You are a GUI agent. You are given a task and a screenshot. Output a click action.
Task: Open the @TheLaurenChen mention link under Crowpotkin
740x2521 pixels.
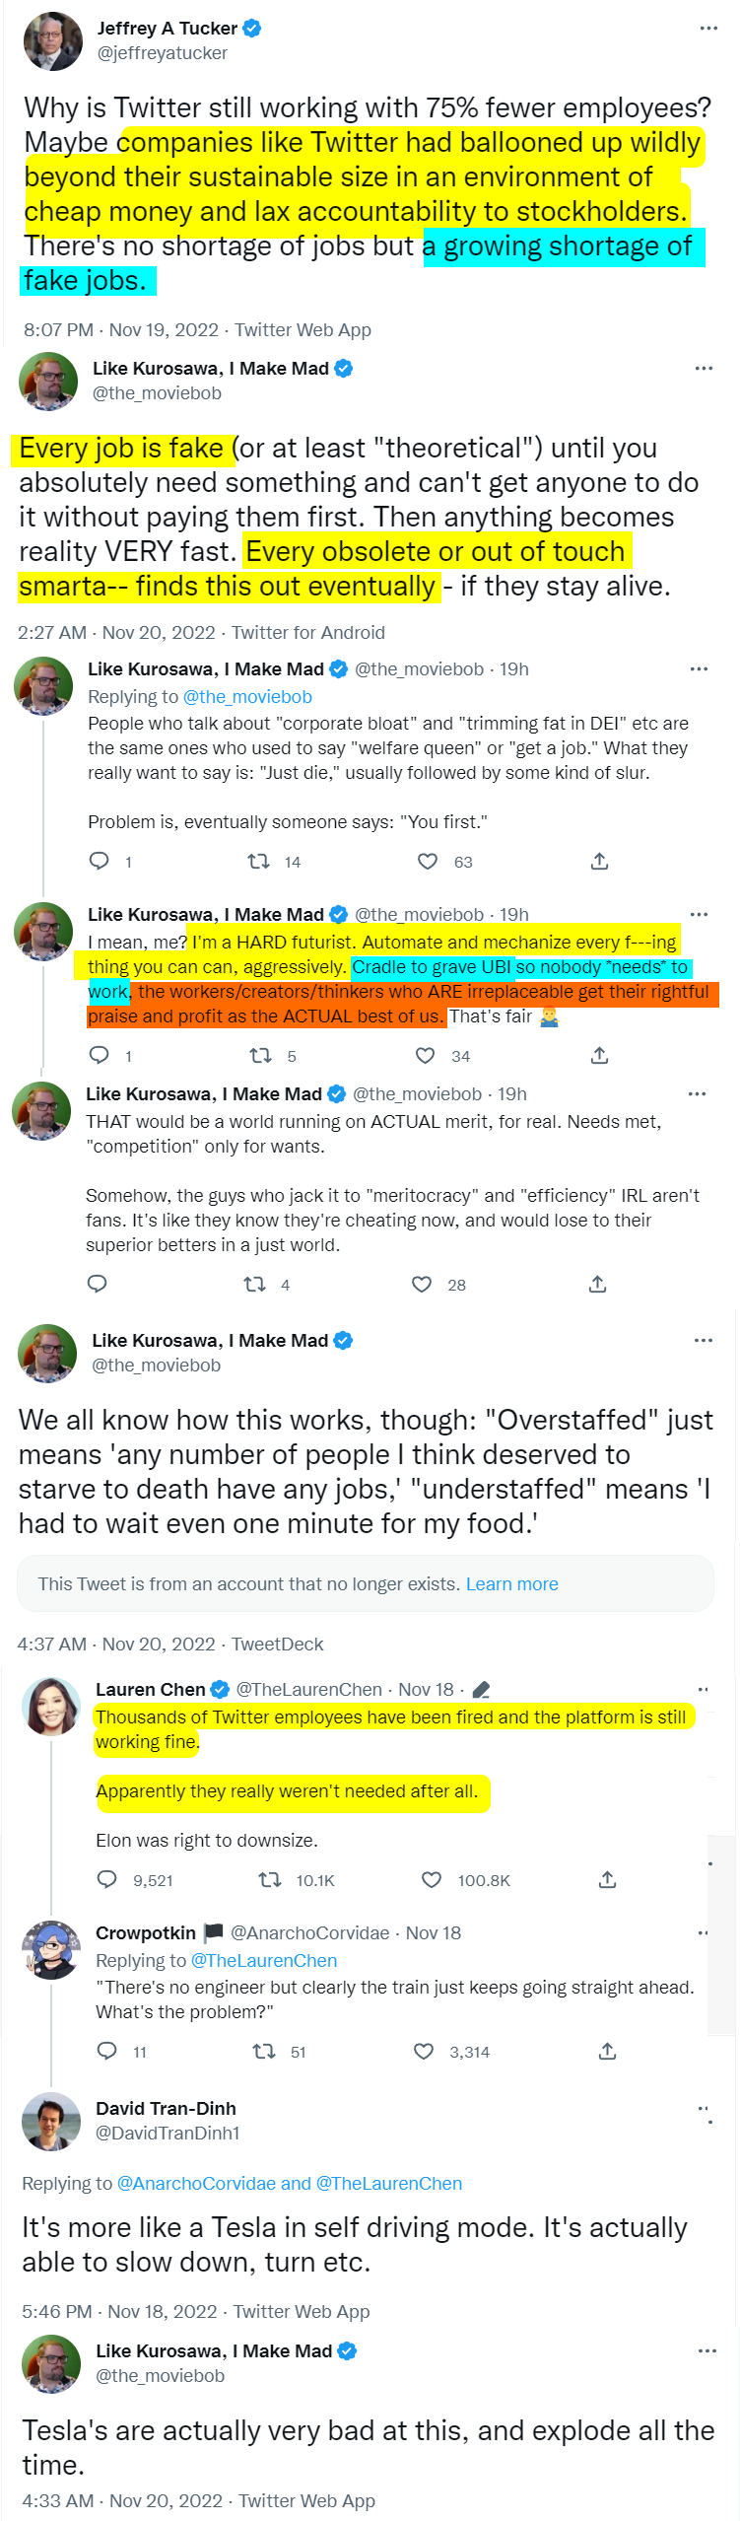pos(264,1960)
